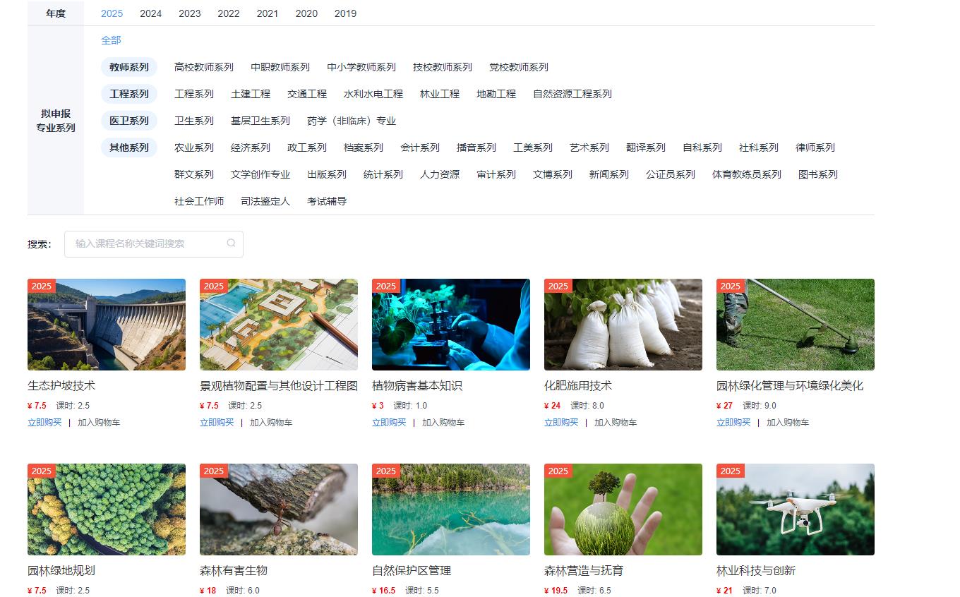Select the 2024 year filter

[x=150, y=13]
